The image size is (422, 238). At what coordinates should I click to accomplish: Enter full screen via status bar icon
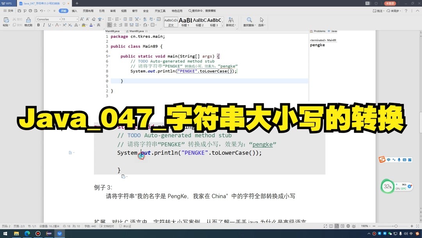(x=325, y=226)
